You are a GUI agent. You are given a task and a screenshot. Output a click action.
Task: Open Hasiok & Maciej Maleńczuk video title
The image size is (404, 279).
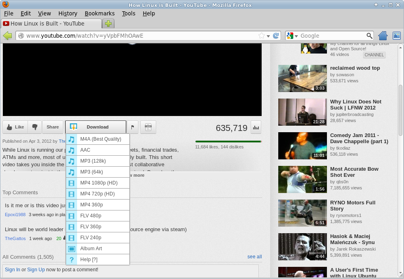(x=352, y=239)
